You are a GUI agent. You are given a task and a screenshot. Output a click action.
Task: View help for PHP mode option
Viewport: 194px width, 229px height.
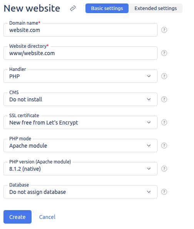[164, 145]
